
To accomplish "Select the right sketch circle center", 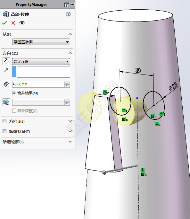I will (x=154, y=106).
